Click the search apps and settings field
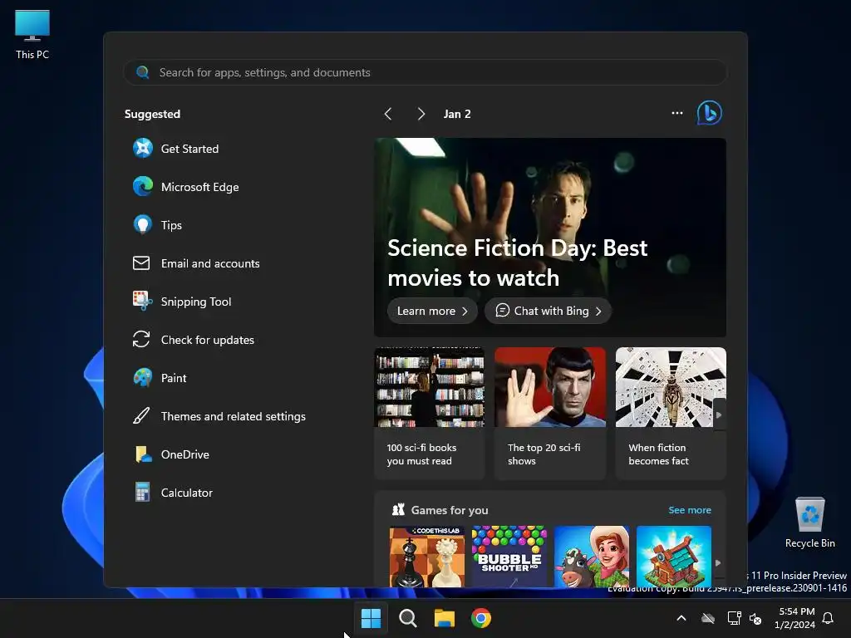The width and height of the screenshot is (851, 638). (x=425, y=72)
